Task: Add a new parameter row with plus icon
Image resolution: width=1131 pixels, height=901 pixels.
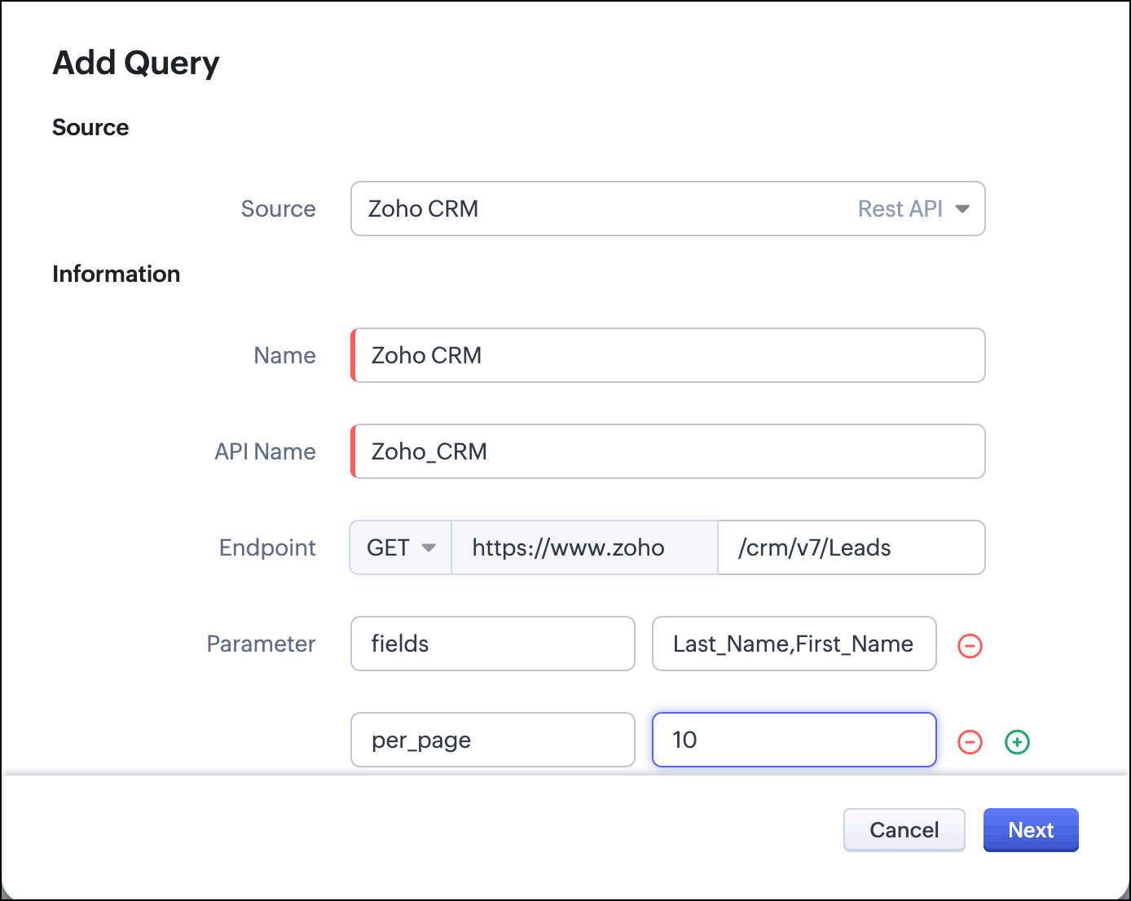Action: coord(1017,742)
